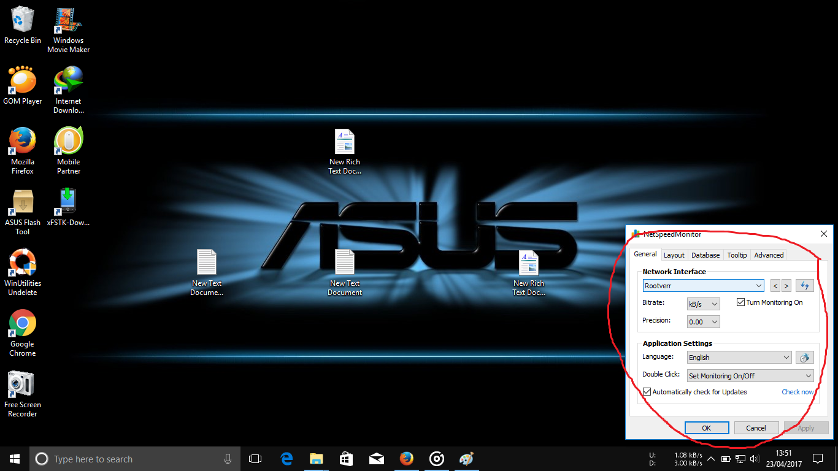Open Windows Start menu

15,459
